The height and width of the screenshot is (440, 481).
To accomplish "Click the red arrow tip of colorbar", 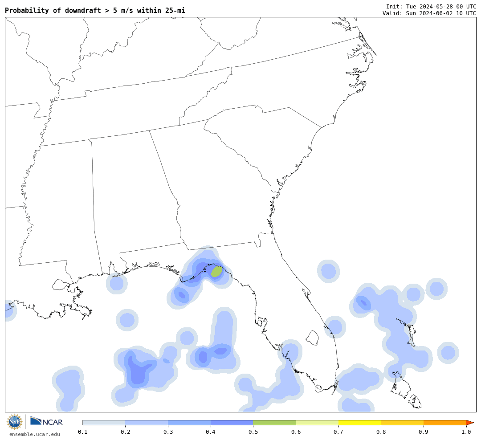I will [470, 423].
